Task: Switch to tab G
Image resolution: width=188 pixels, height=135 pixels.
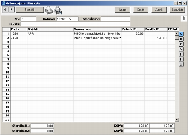Action: point(181,65)
